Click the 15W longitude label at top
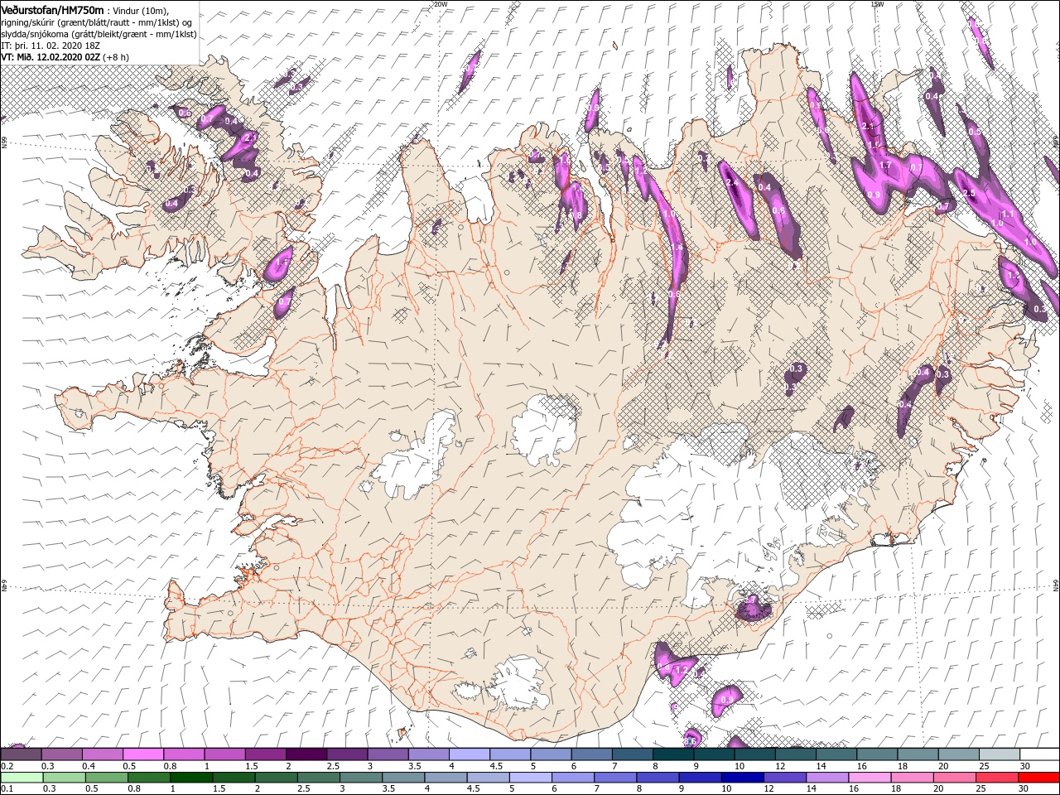Image resolution: width=1060 pixels, height=795 pixels. [877, 3]
